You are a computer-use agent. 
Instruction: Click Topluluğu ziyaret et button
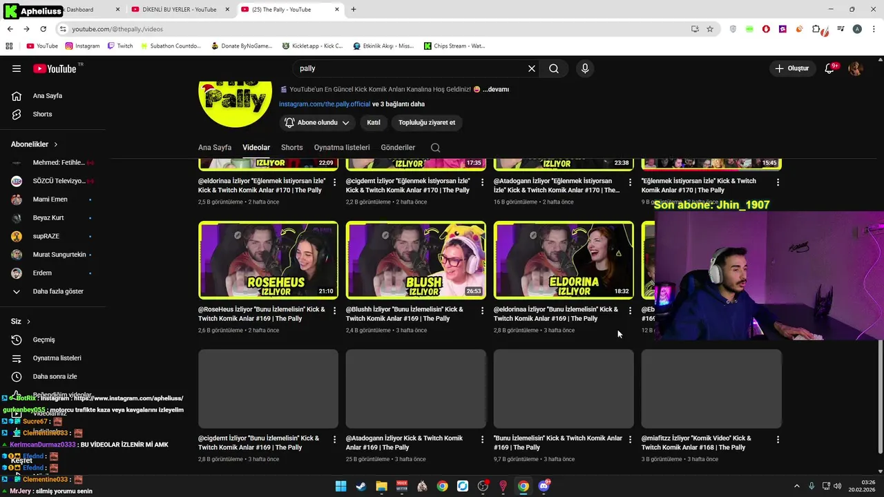(x=427, y=122)
